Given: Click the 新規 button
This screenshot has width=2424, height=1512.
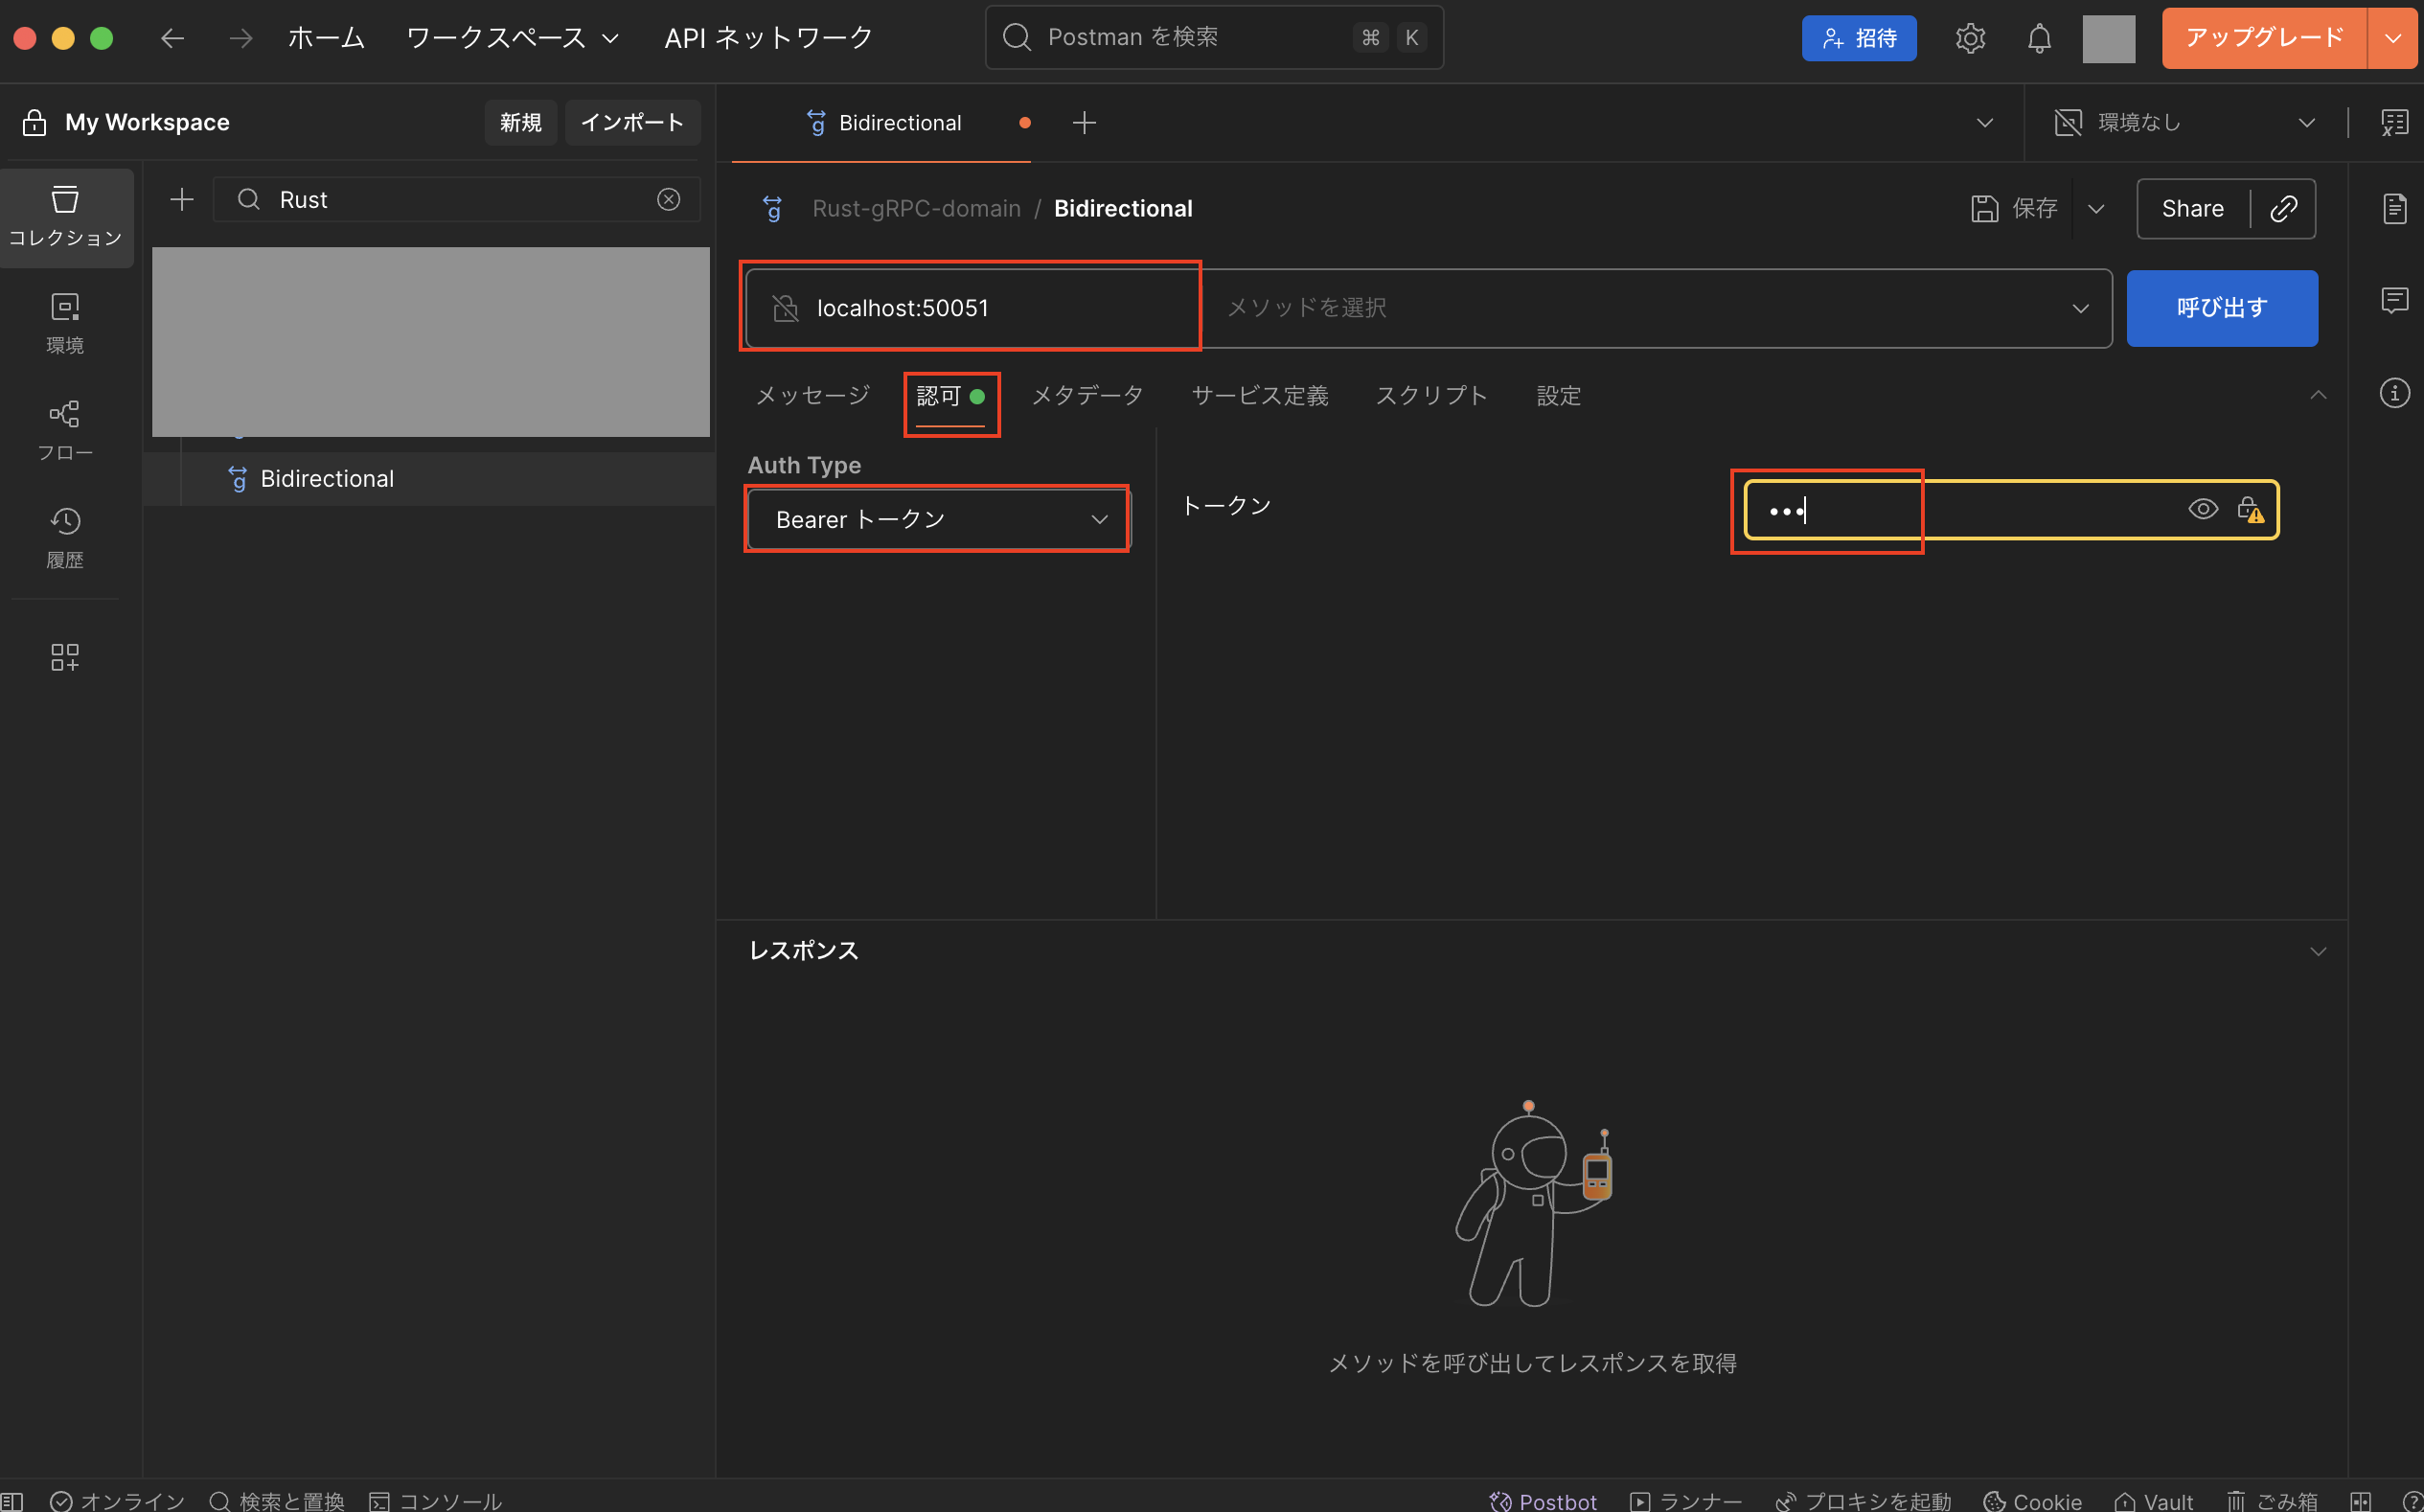Looking at the screenshot, I should pos(521,123).
